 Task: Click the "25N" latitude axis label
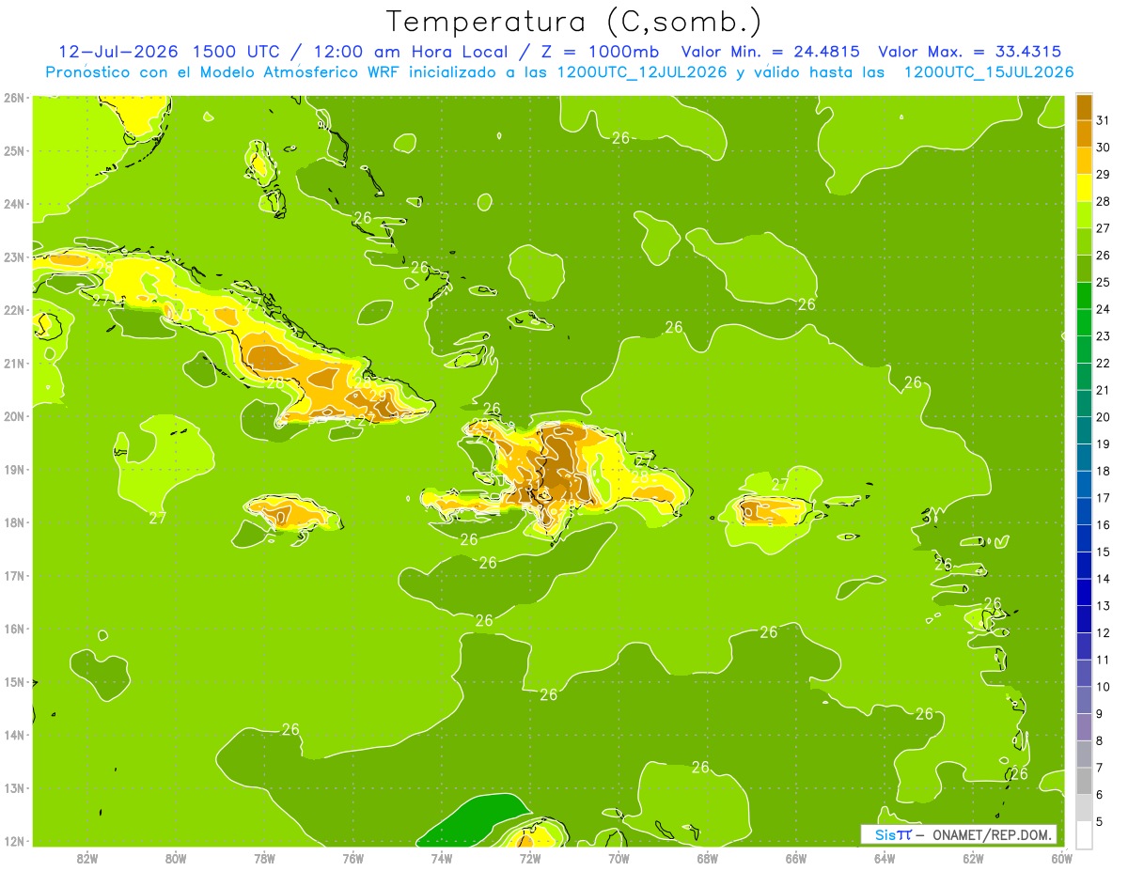point(14,150)
